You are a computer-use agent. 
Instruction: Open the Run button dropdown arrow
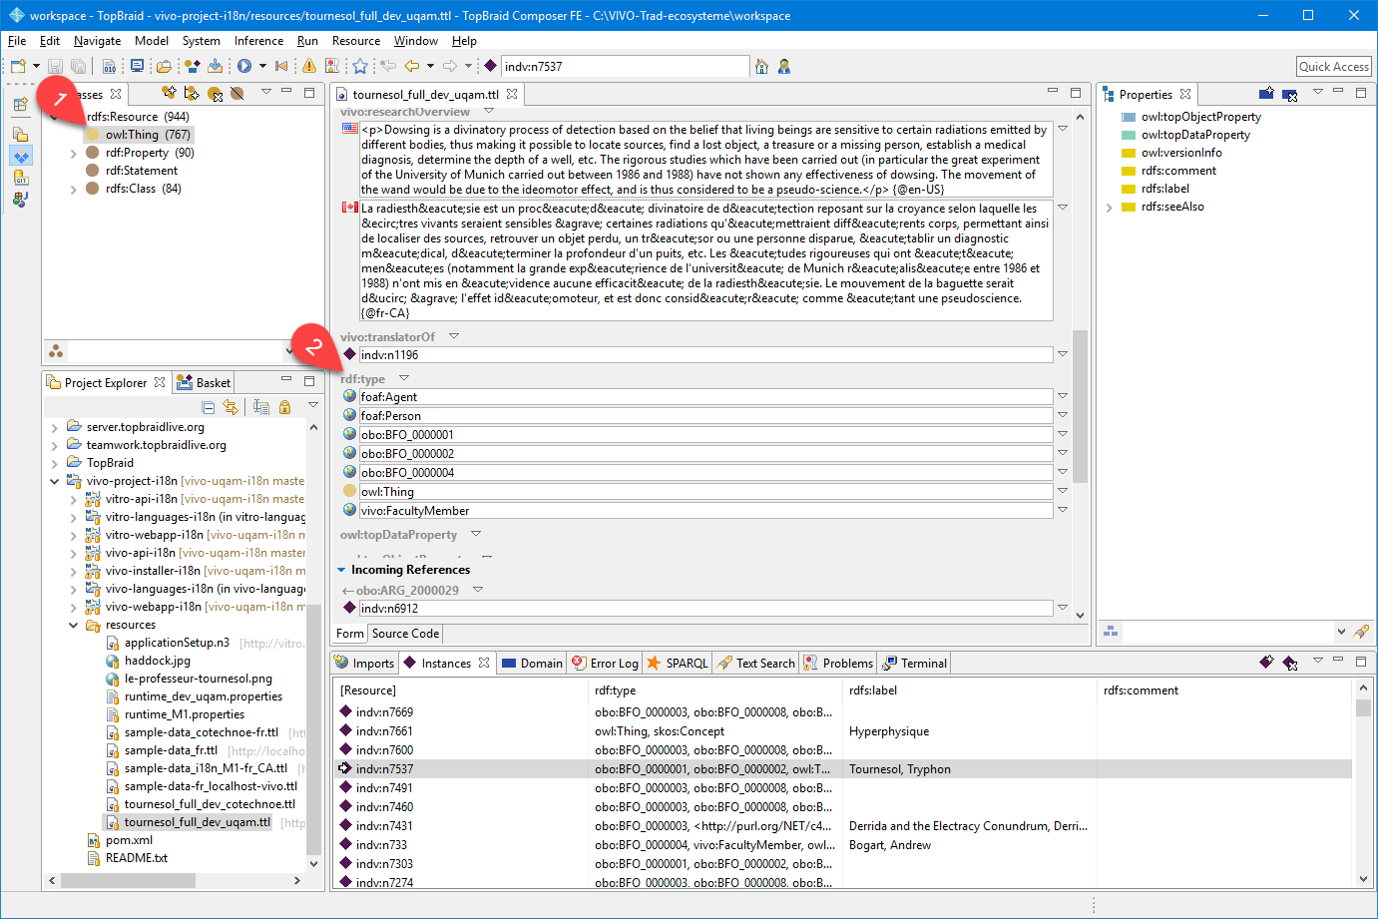[x=262, y=66]
